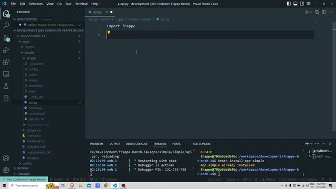Image resolution: width=336 pixels, height=189 pixels.
Task: Open the Remote Explorer view
Action: (x=6, y=74)
